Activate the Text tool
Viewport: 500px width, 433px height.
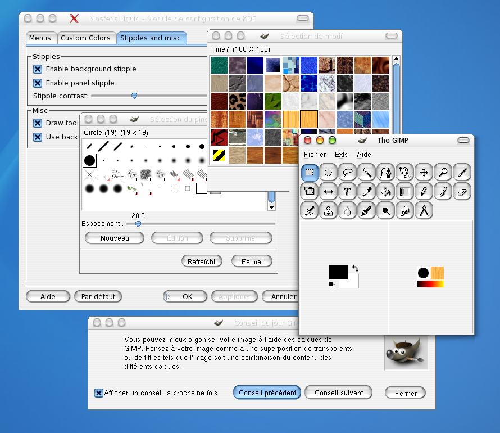(348, 191)
